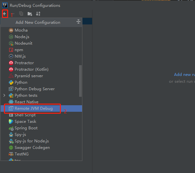
Task: Select Protractor (Kotlin) entry
Action: 41,69
